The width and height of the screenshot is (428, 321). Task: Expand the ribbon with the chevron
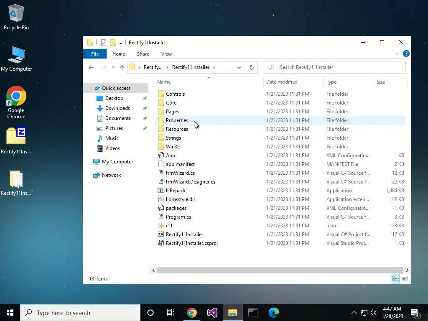pos(397,54)
